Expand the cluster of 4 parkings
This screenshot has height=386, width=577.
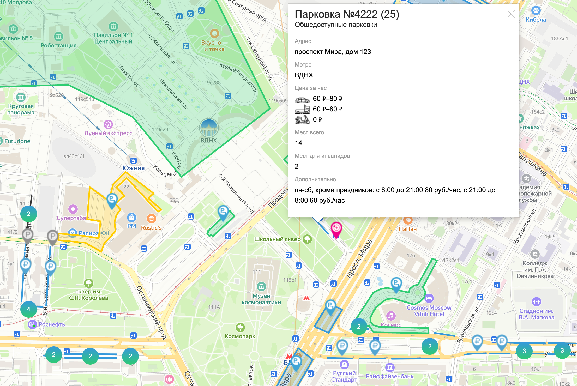tap(28, 309)
